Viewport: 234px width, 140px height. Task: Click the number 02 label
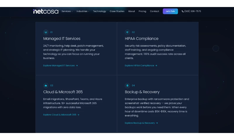point(133,32)
